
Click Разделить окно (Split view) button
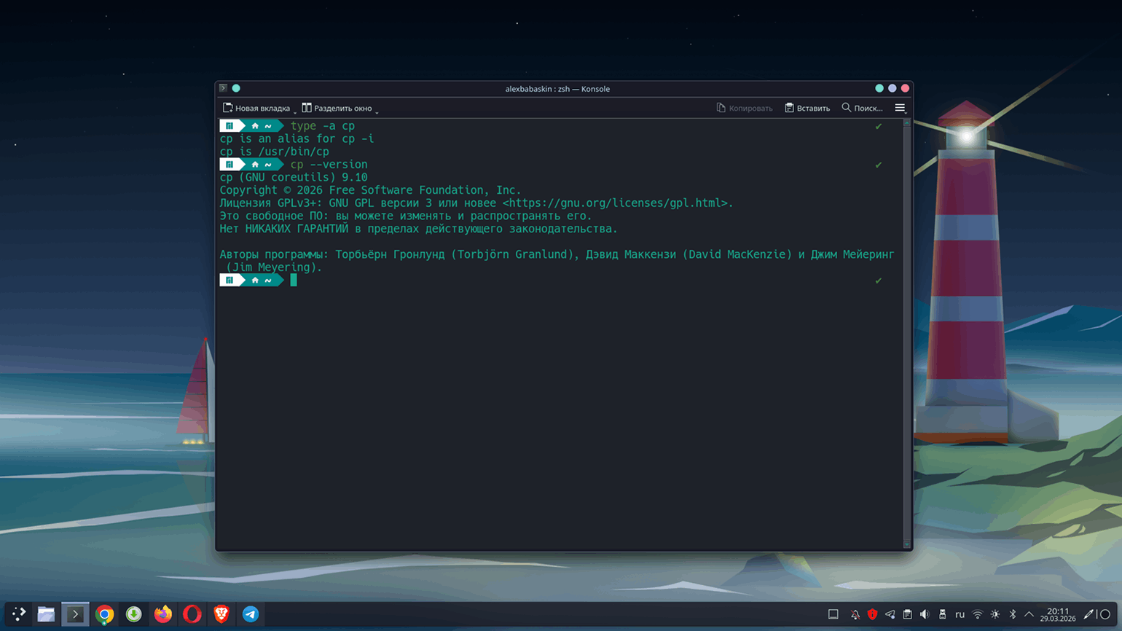(337, 108)
